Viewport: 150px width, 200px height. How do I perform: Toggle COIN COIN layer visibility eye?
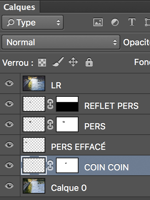coord(9,165)
